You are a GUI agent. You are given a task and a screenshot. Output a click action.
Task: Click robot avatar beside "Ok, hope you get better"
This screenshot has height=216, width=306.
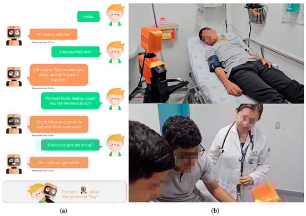[14, 164]
